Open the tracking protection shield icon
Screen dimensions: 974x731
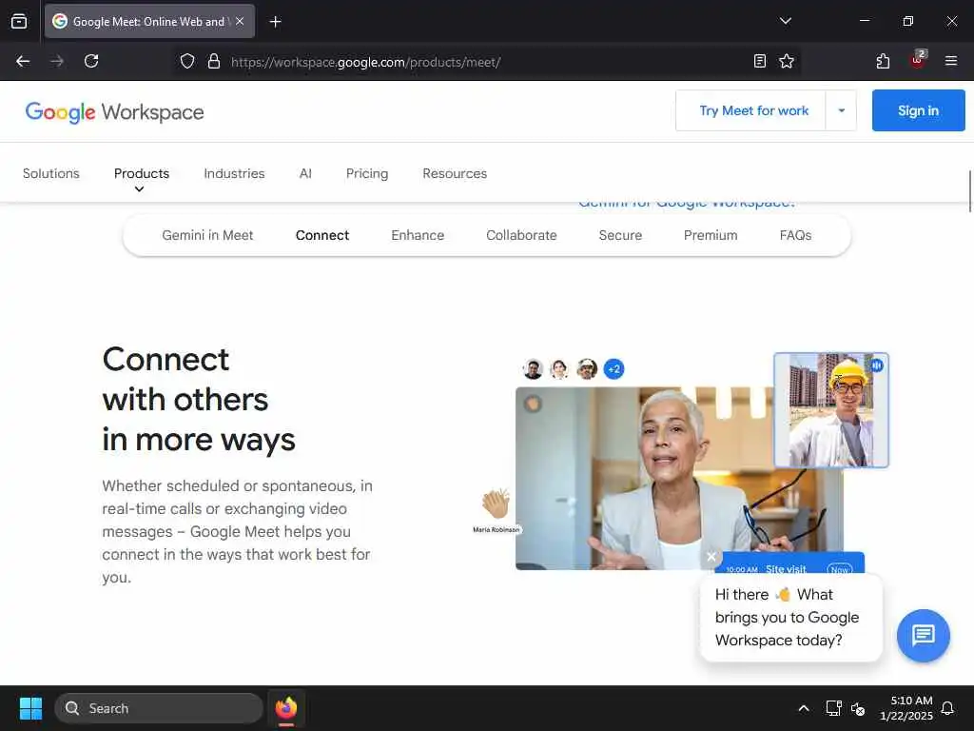(187, 61)
